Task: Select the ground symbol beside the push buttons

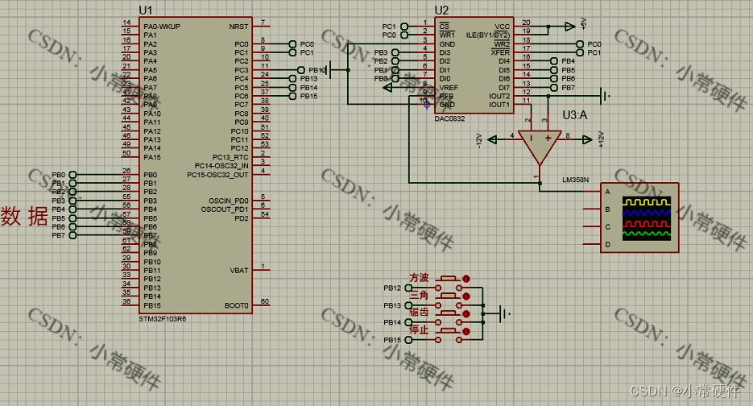Action: point(504,313)
